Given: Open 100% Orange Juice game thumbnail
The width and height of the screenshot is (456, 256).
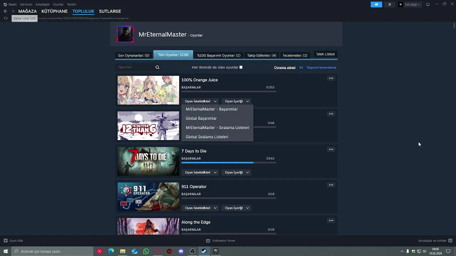Looking at the screenshot, I should (148, 90).
